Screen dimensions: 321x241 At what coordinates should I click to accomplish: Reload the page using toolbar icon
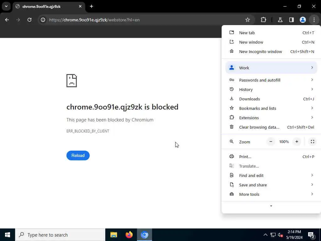[x=29, y=20]
